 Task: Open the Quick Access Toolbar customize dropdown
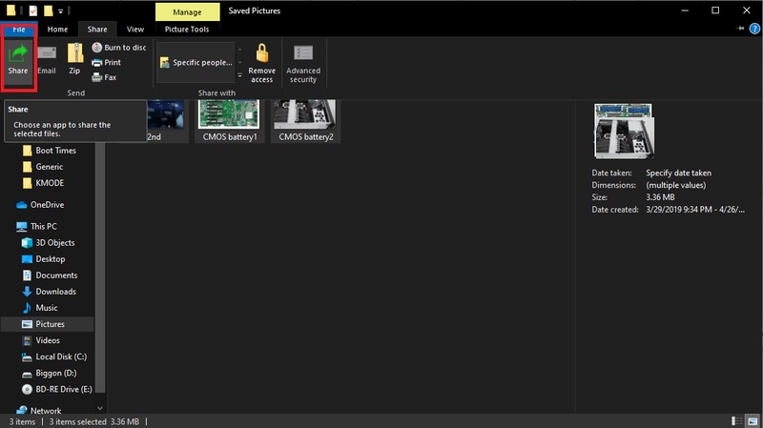click(61, 11)
